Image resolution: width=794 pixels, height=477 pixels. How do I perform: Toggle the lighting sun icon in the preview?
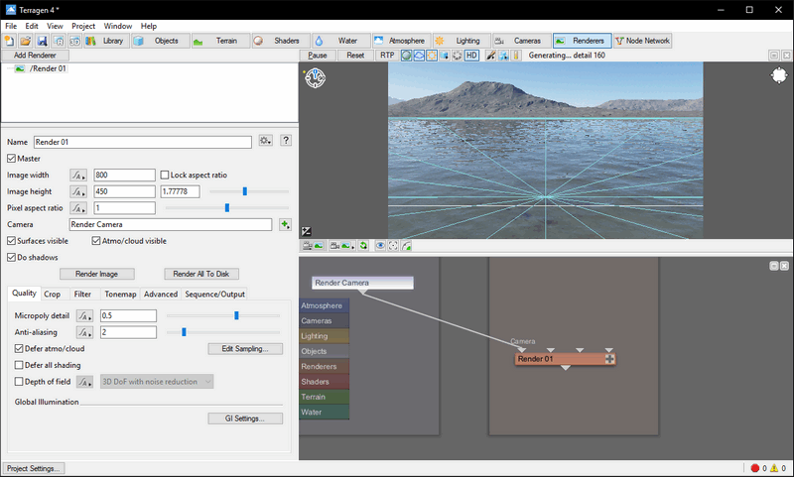(x=432, y=56)
